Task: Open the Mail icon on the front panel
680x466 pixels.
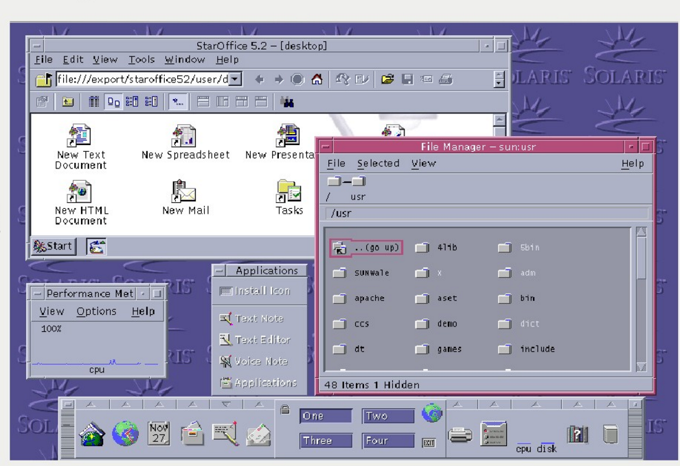Action: pos(258,435)
